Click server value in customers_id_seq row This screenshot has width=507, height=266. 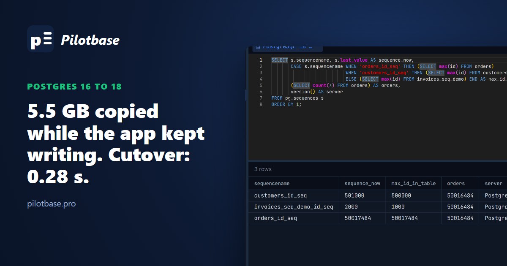(493, 195)
